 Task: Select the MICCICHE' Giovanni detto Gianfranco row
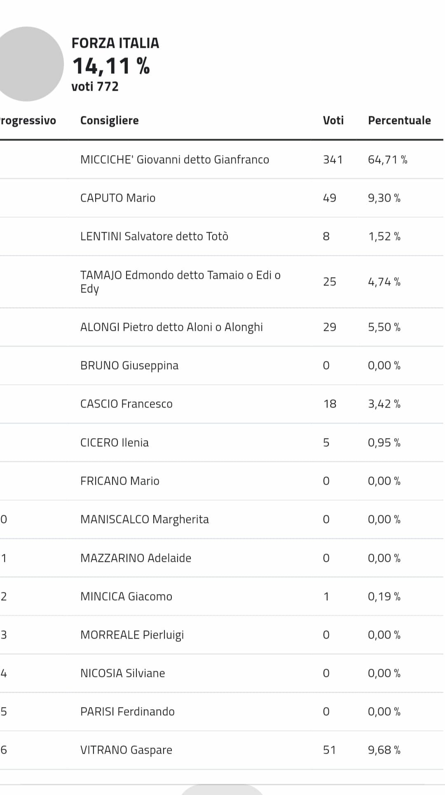222,160
